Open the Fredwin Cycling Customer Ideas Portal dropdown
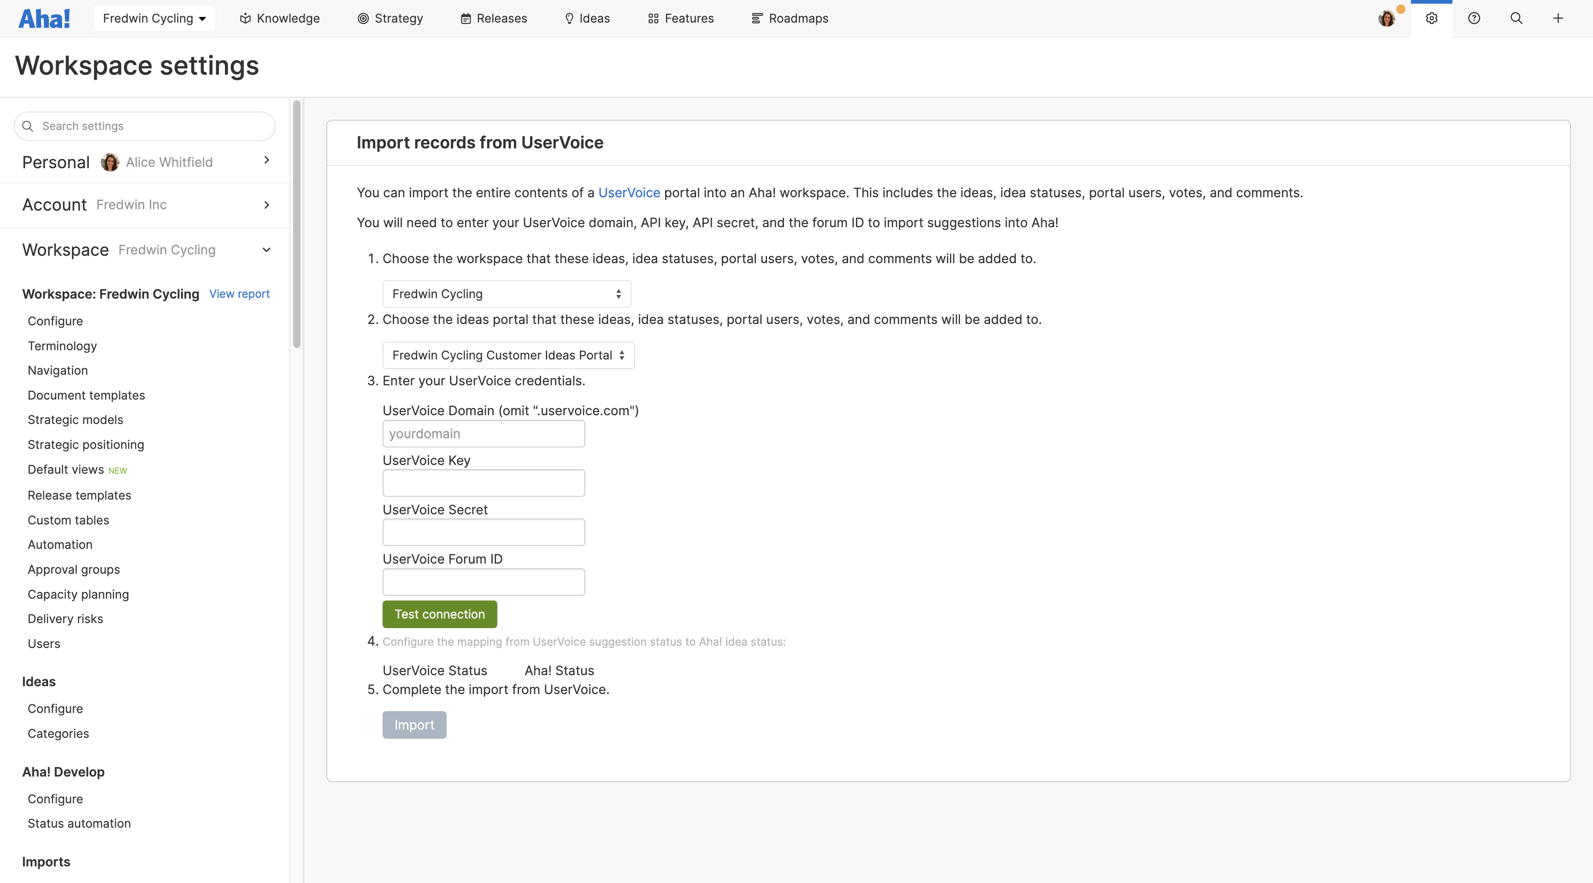This screenshot has height=883, width=1593. (x=507, y=355)
